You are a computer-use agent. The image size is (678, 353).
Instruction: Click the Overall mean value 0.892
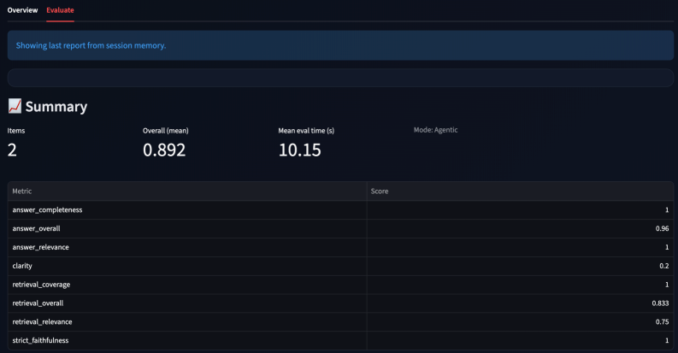click(x=164, y=150)
